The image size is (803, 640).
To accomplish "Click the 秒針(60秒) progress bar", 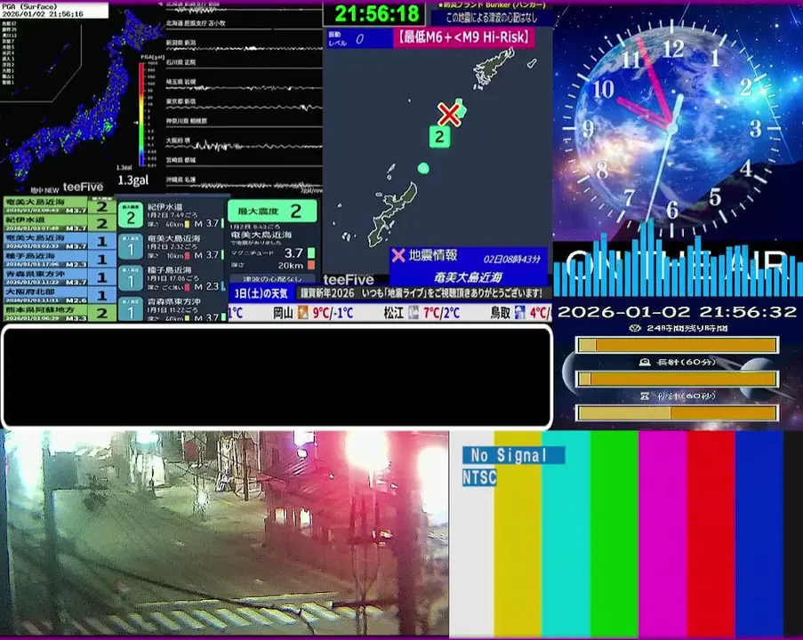I will click(x=678, y=412).
